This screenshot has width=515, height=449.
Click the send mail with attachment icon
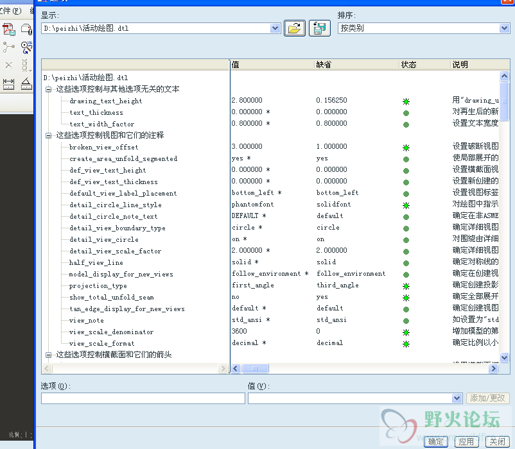[26, 30]
